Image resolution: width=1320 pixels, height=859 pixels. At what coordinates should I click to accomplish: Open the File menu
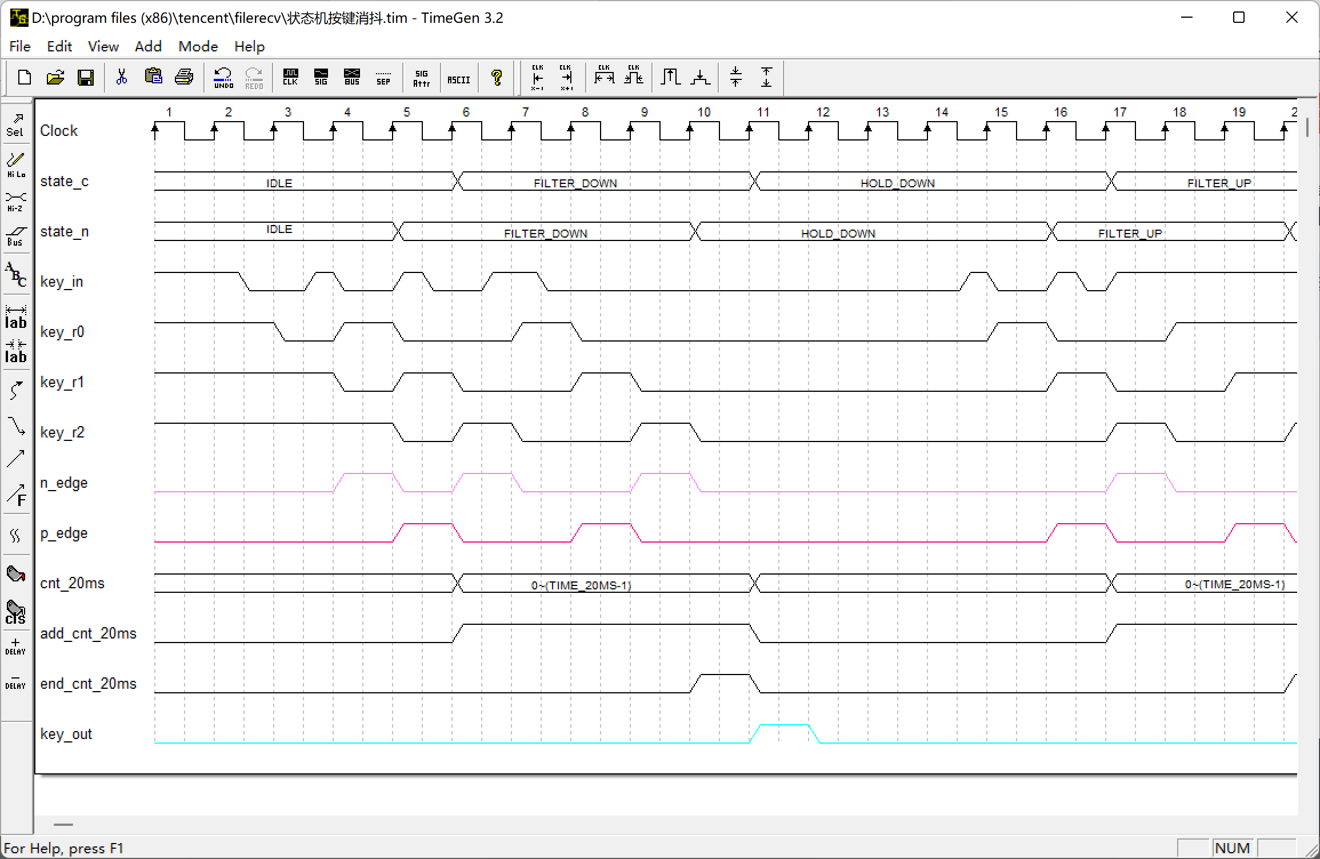20,46
